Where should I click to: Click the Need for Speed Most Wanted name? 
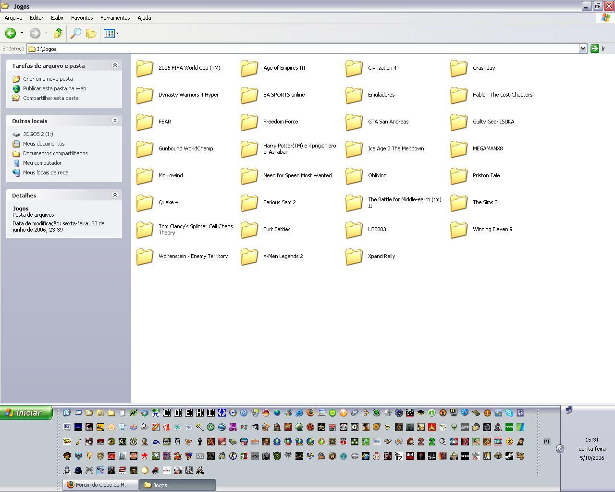pos(297,175)
